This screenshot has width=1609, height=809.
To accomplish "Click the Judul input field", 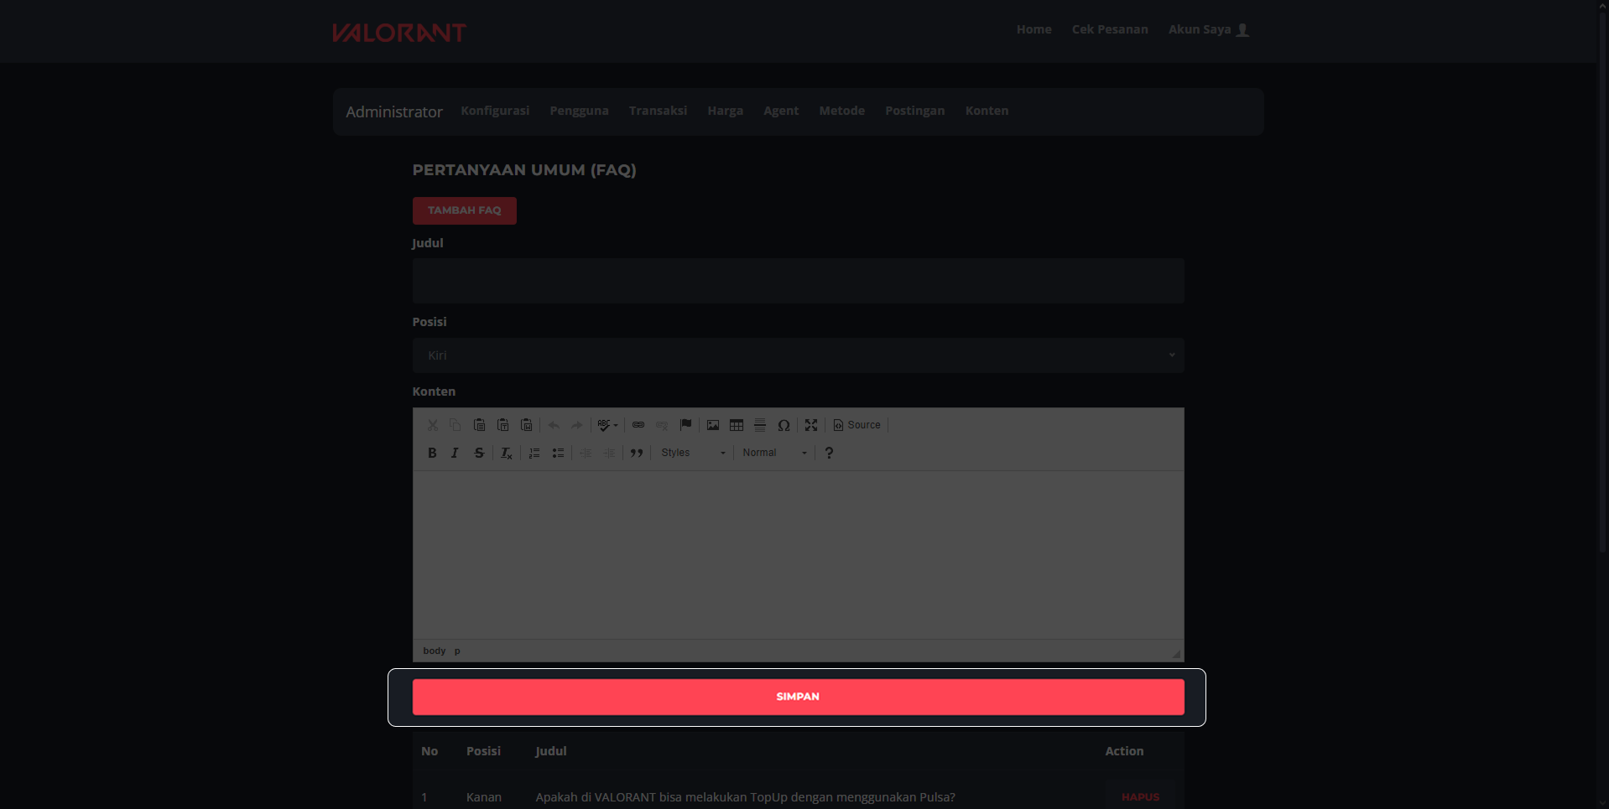I will (x=798, y=281).
